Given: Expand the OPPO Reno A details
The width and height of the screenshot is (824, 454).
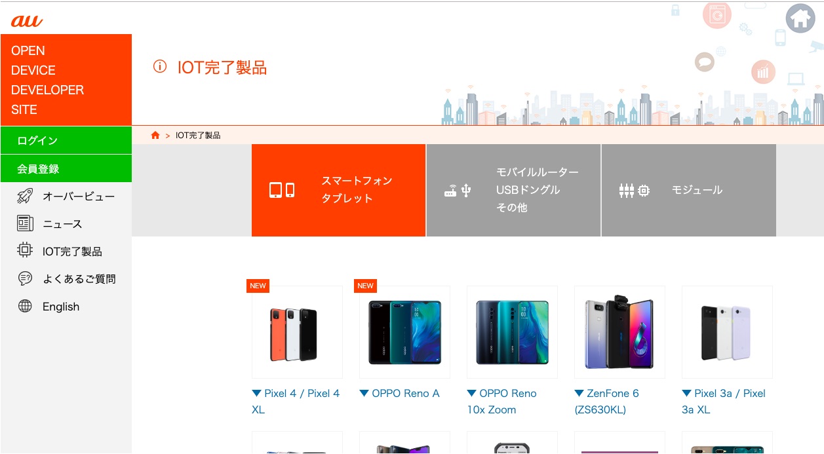Looking at the screenshot, I should tap(399, 394).
